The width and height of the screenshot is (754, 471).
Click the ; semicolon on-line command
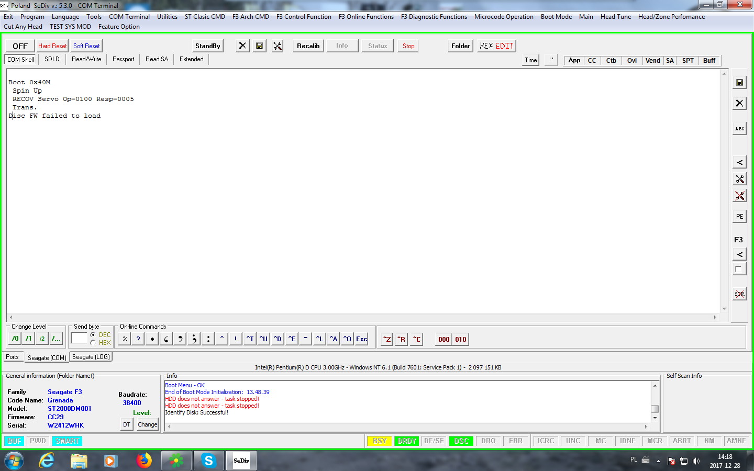coord(194,339)
